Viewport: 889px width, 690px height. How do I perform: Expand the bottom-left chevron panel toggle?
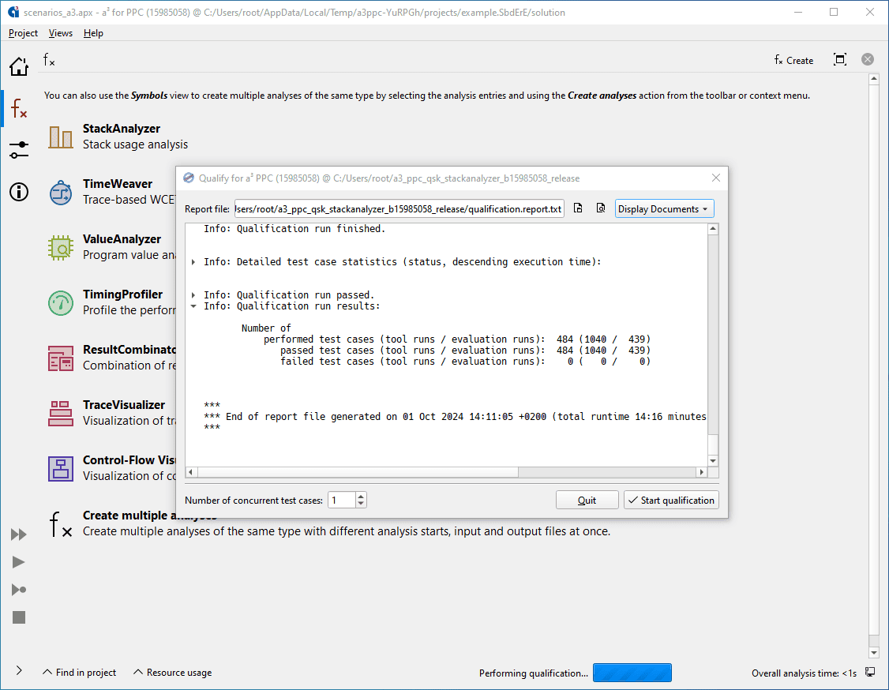19,671
